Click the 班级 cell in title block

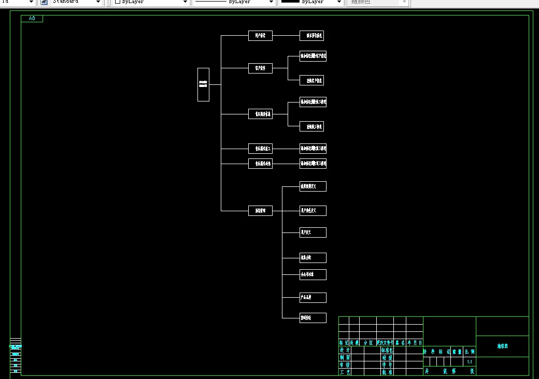pyautogui.click(x=387, y=357)
